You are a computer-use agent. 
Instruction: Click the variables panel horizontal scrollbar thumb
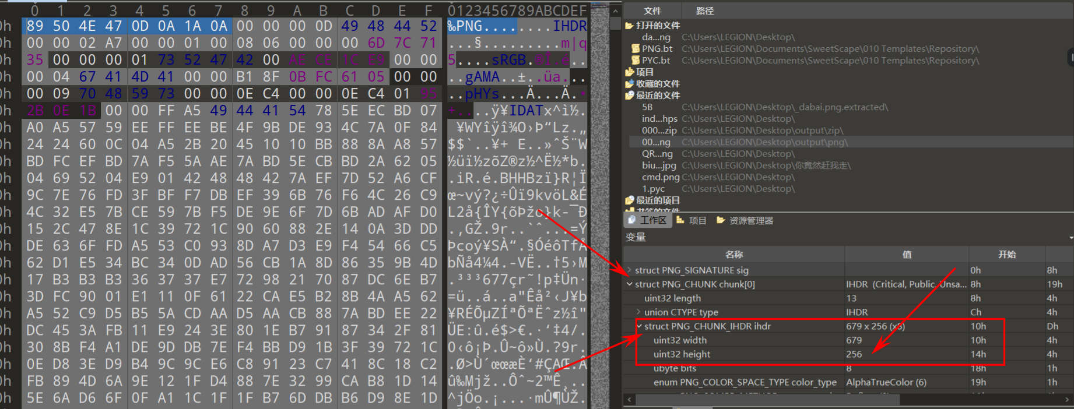coord(767,400)
